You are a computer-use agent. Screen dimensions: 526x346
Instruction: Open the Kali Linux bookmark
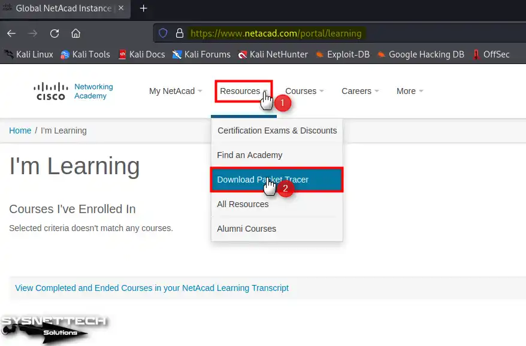point(29,54)
